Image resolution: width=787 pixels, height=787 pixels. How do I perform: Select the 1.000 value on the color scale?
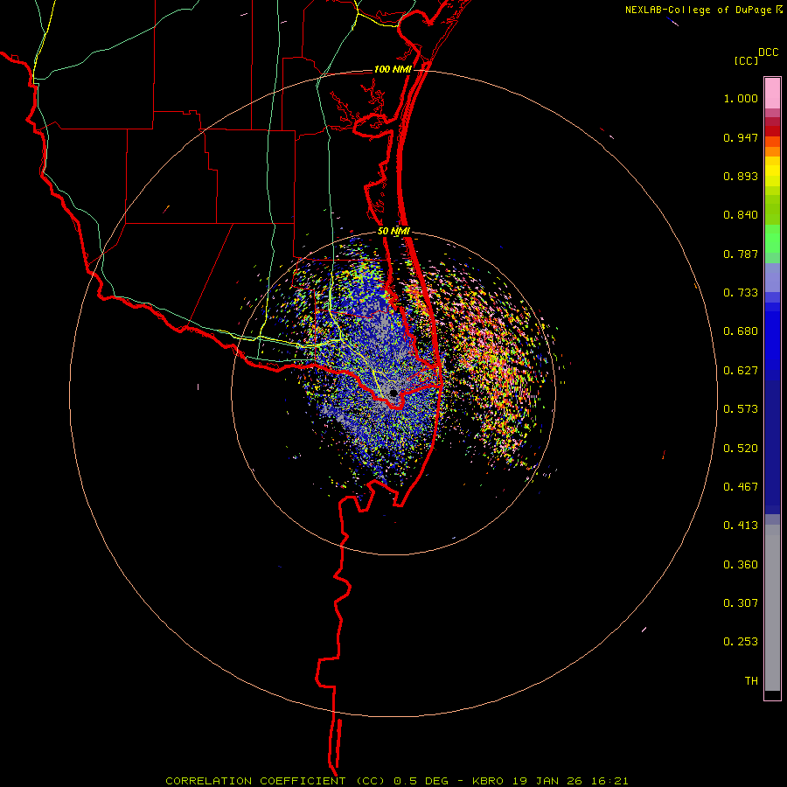(x=741, y=98)
